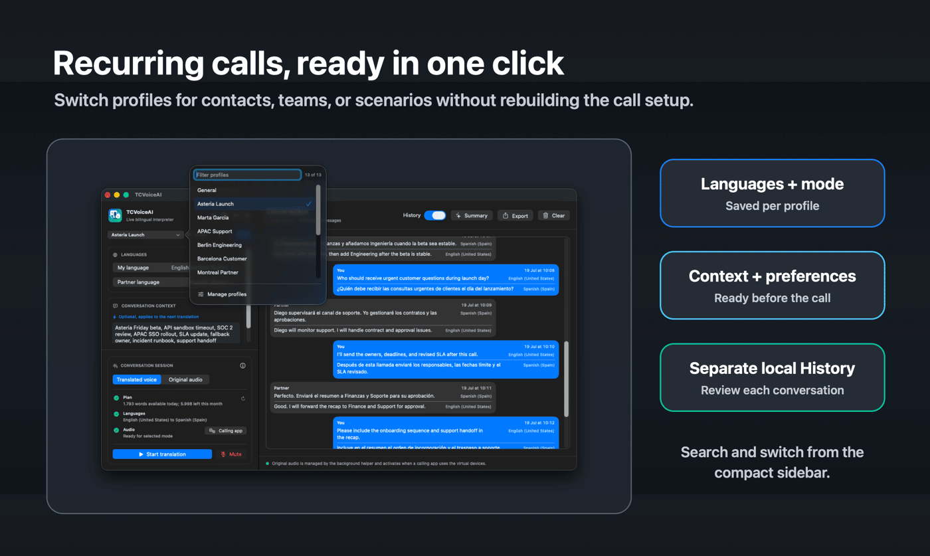Click "English (United States) to Spanish (Spain)" status
This screenshot has width=930, height=556.
tap(165, 420)
